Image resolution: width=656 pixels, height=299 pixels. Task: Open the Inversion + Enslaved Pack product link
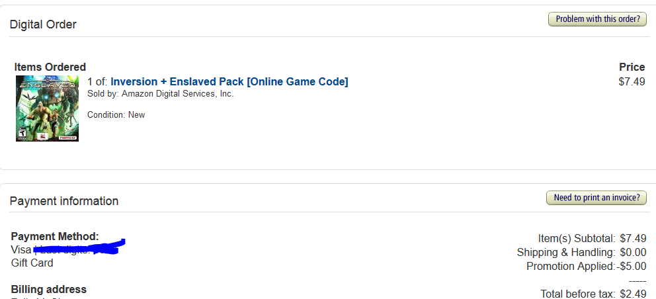[x=229, y=81]
